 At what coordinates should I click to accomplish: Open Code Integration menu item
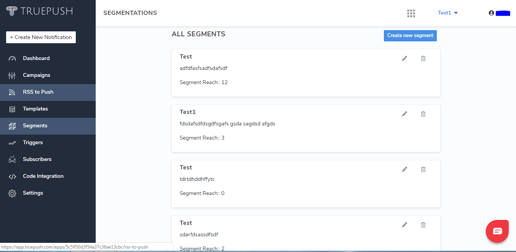pos(43,176)
